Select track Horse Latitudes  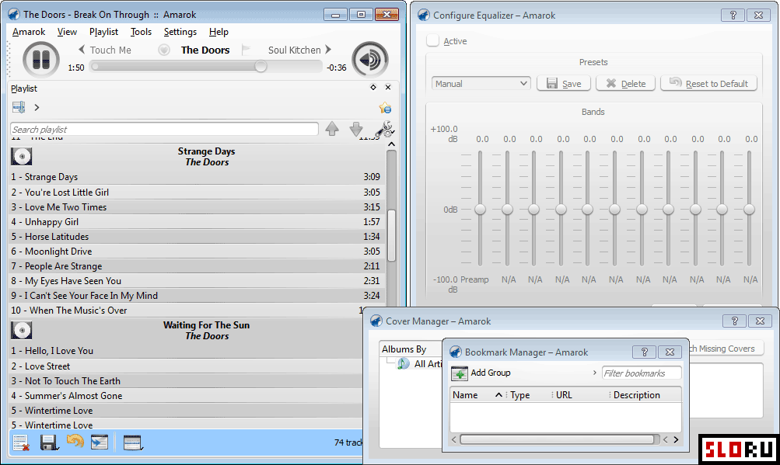click(196, 237)
